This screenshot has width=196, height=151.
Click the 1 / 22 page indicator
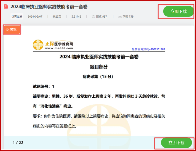point(18,143)
